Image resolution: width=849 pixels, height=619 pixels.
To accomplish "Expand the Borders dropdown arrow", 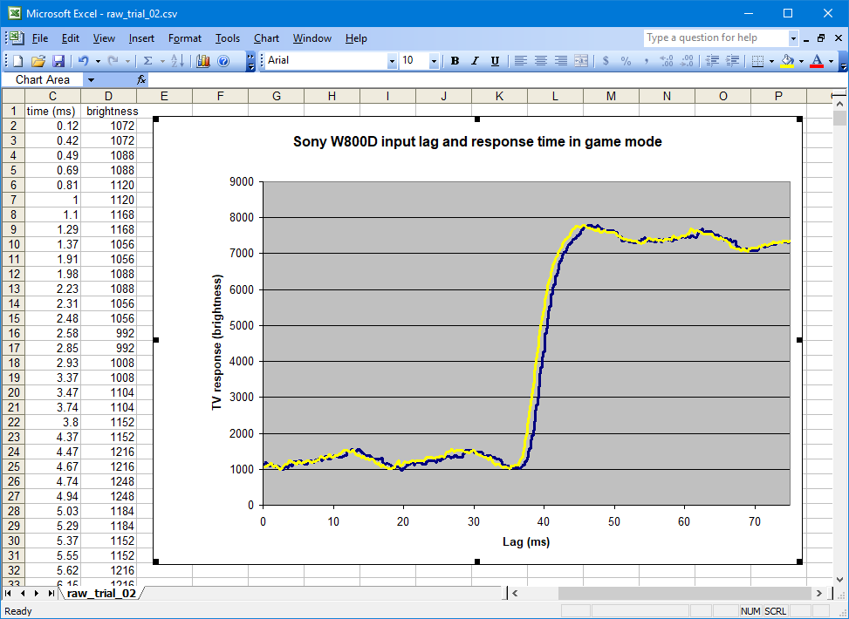I will pos(771,61).
